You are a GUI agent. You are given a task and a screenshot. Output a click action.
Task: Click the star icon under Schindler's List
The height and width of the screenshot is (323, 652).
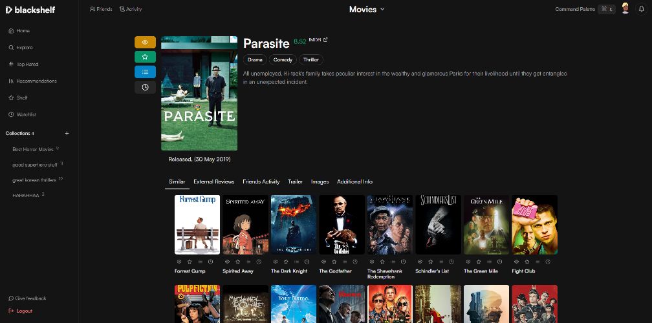pyautogui.click(x=431, y=262)
